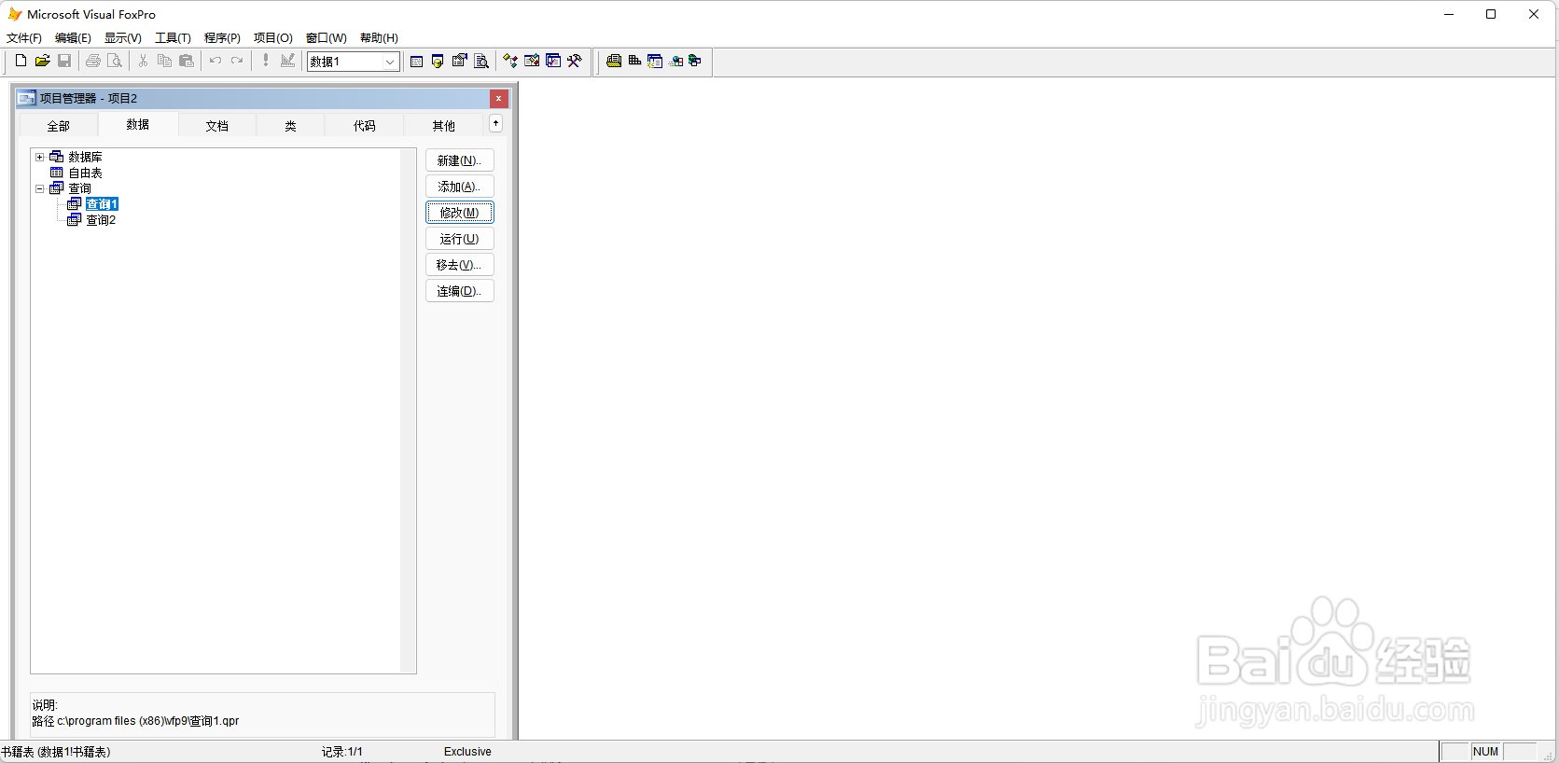Open the 编辑(E) menu
1559x763 pixels.
[x=73, y=38]
